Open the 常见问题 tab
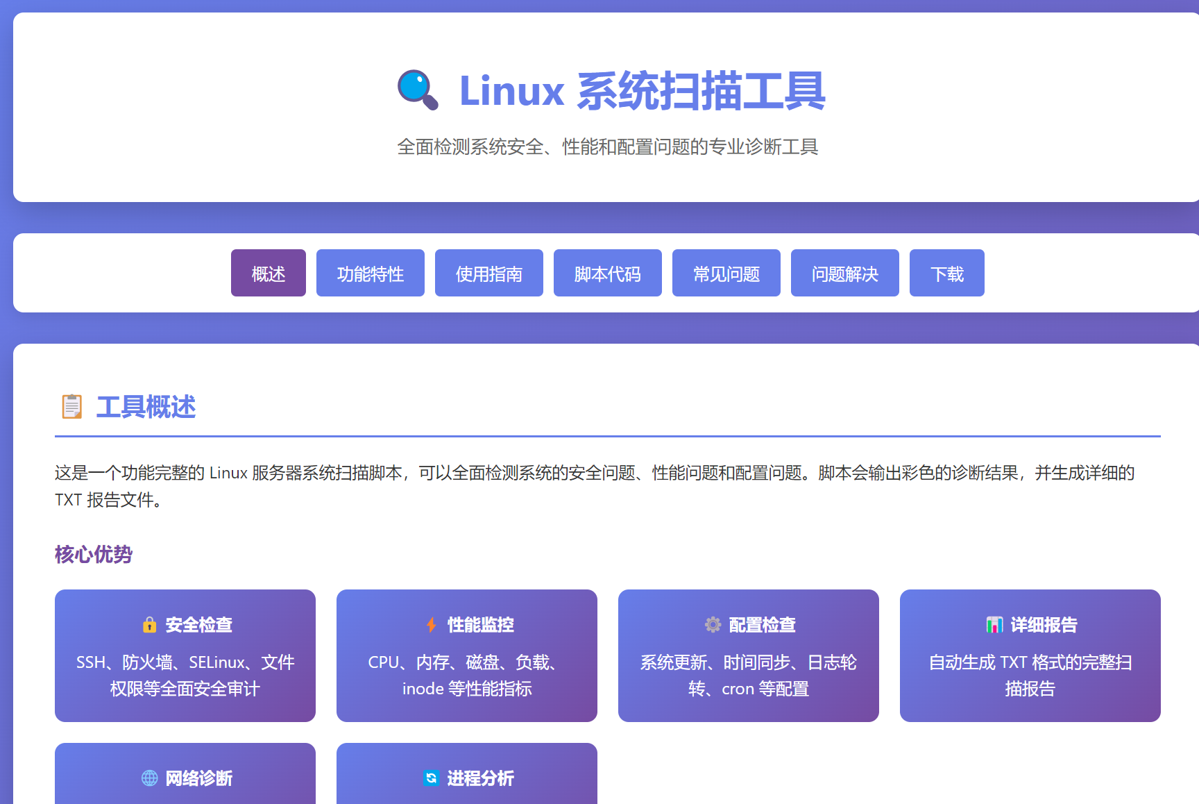The height and width of the screenshot is (804, 1199). click(x=726, y=273)
